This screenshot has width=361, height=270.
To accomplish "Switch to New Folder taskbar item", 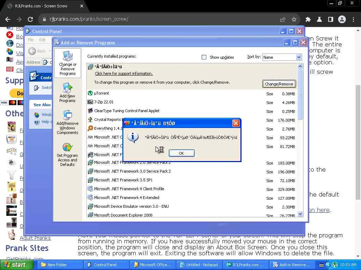I will coord(60,265).
